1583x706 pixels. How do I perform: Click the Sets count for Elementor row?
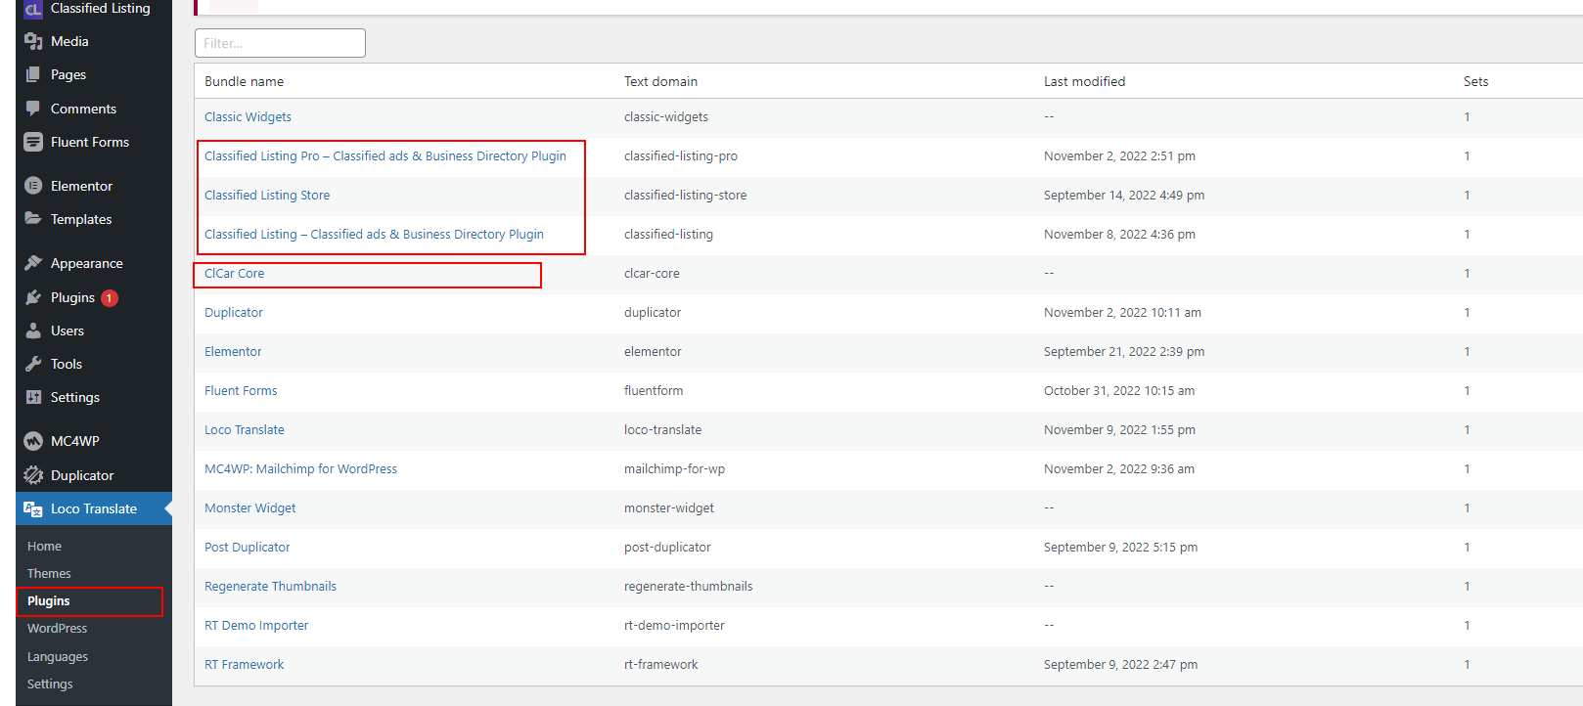pyautogui.click(x=1467, y=352)
